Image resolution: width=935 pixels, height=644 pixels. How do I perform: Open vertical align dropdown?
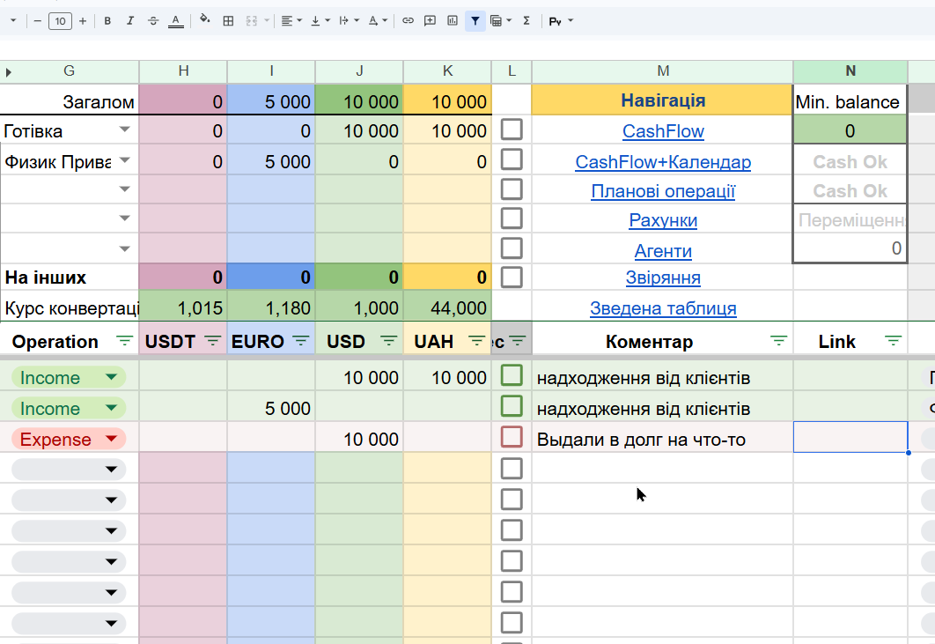pyautogui.click(x=320, y=21)
